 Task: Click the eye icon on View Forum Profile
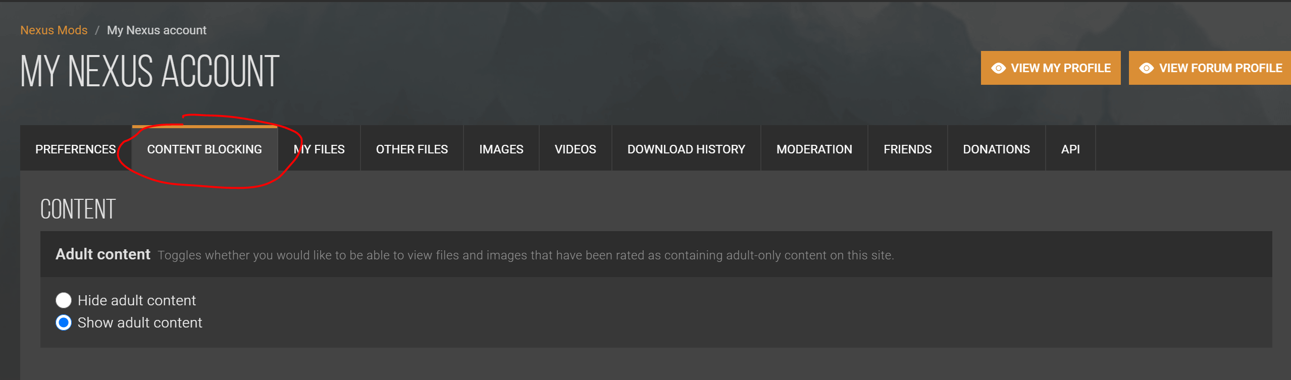(x=1146, y=68)
